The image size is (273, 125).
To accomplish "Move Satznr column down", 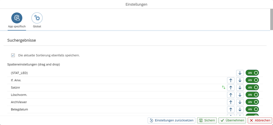I will (x=240, y=87).
